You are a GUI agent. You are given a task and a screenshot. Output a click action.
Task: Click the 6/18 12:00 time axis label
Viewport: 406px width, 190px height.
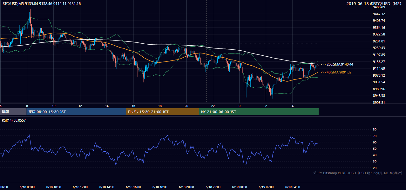click(80, 187)
